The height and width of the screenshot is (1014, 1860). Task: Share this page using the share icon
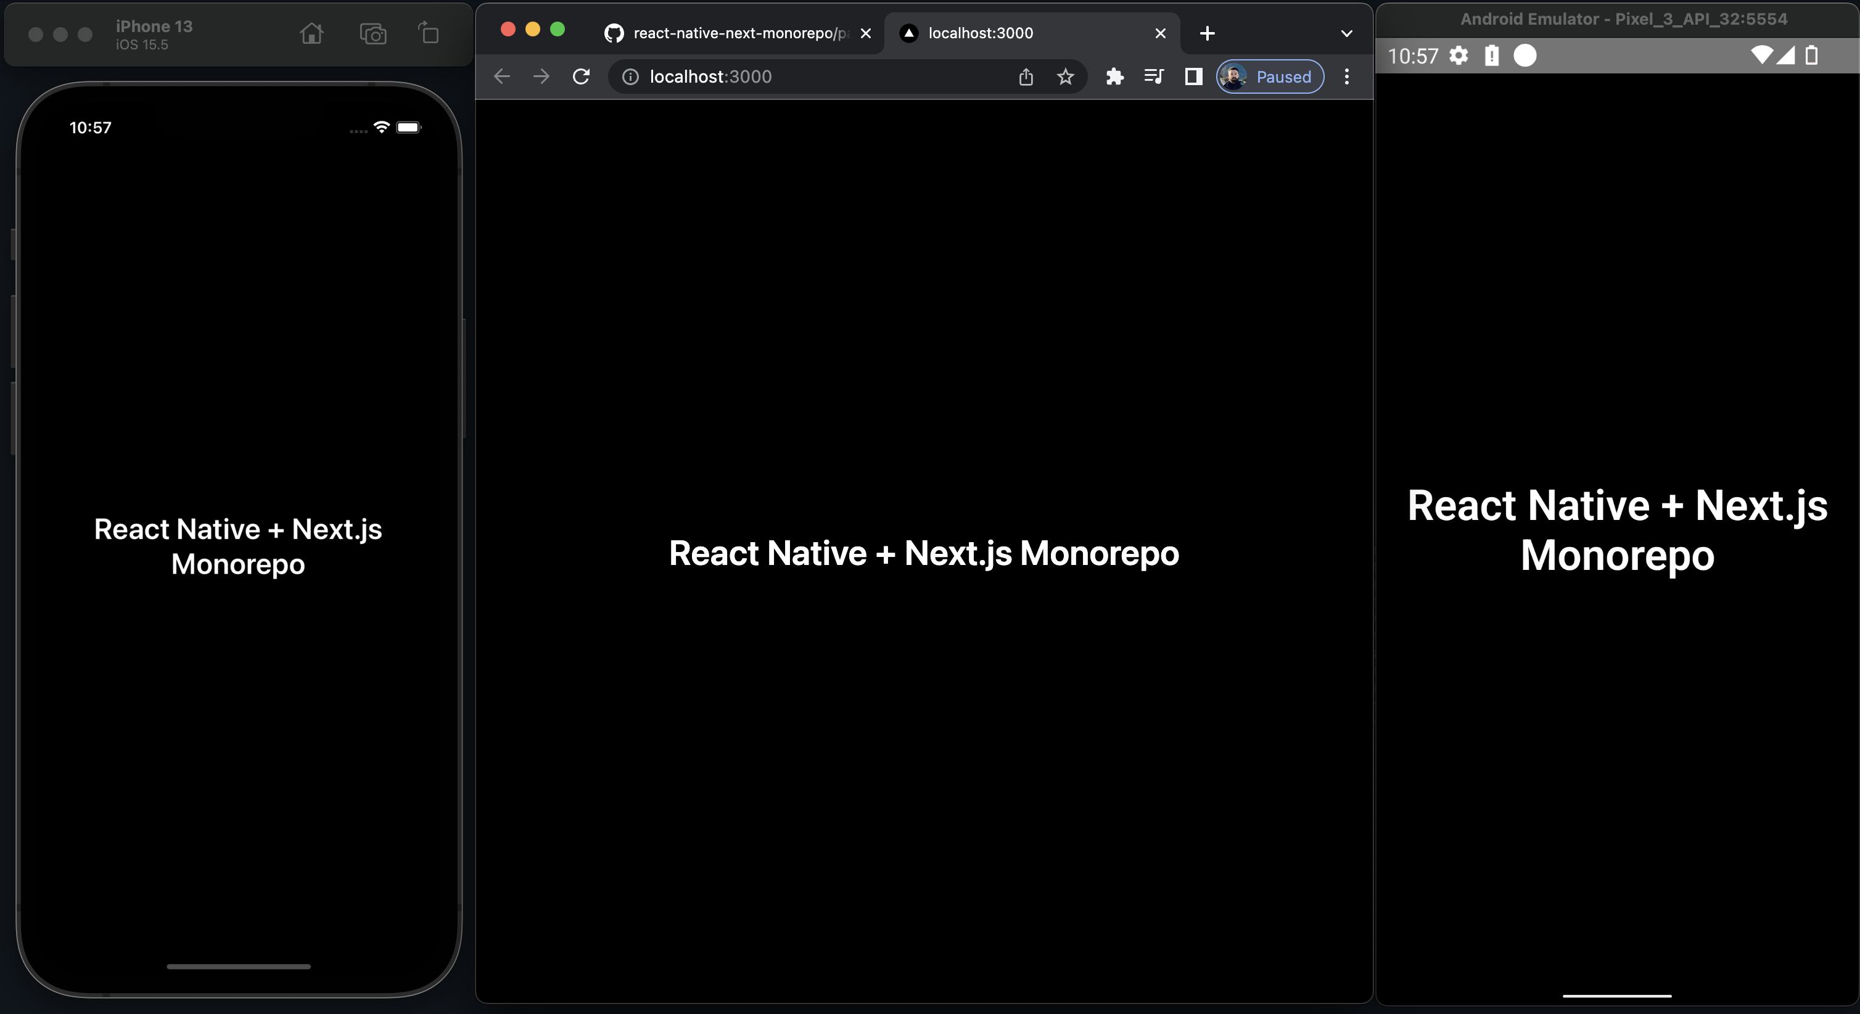click(1026, 76)
